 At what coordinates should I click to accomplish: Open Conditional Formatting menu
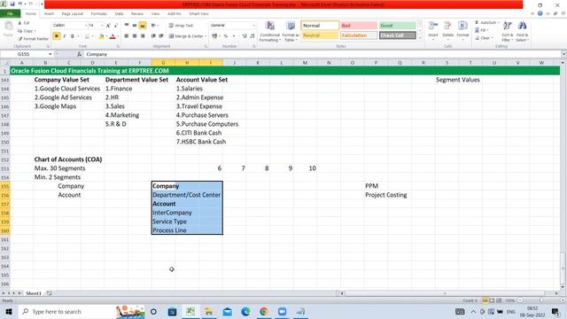pyautogui.click(x=269, y=32)
